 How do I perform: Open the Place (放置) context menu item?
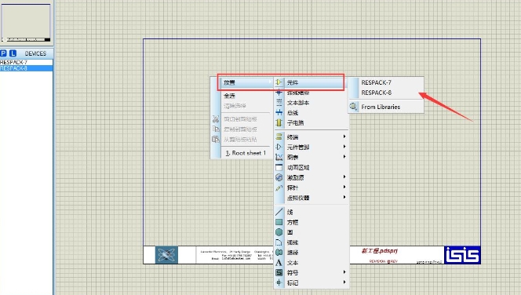[246, 82]
